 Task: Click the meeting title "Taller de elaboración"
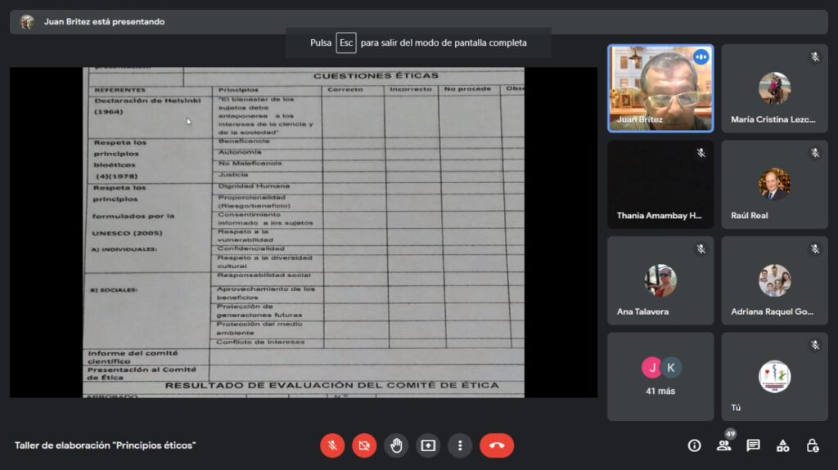[x=105, y=445]
